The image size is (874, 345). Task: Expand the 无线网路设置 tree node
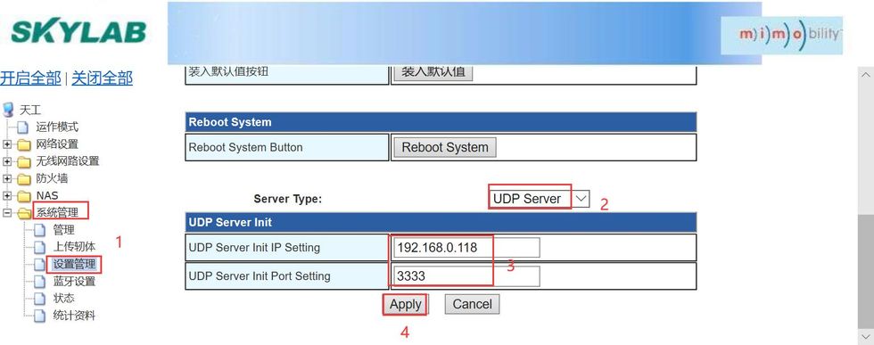coord(7,161)
